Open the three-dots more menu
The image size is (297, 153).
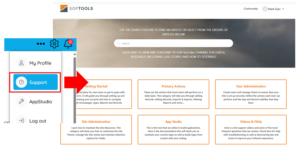pos(41,44)
